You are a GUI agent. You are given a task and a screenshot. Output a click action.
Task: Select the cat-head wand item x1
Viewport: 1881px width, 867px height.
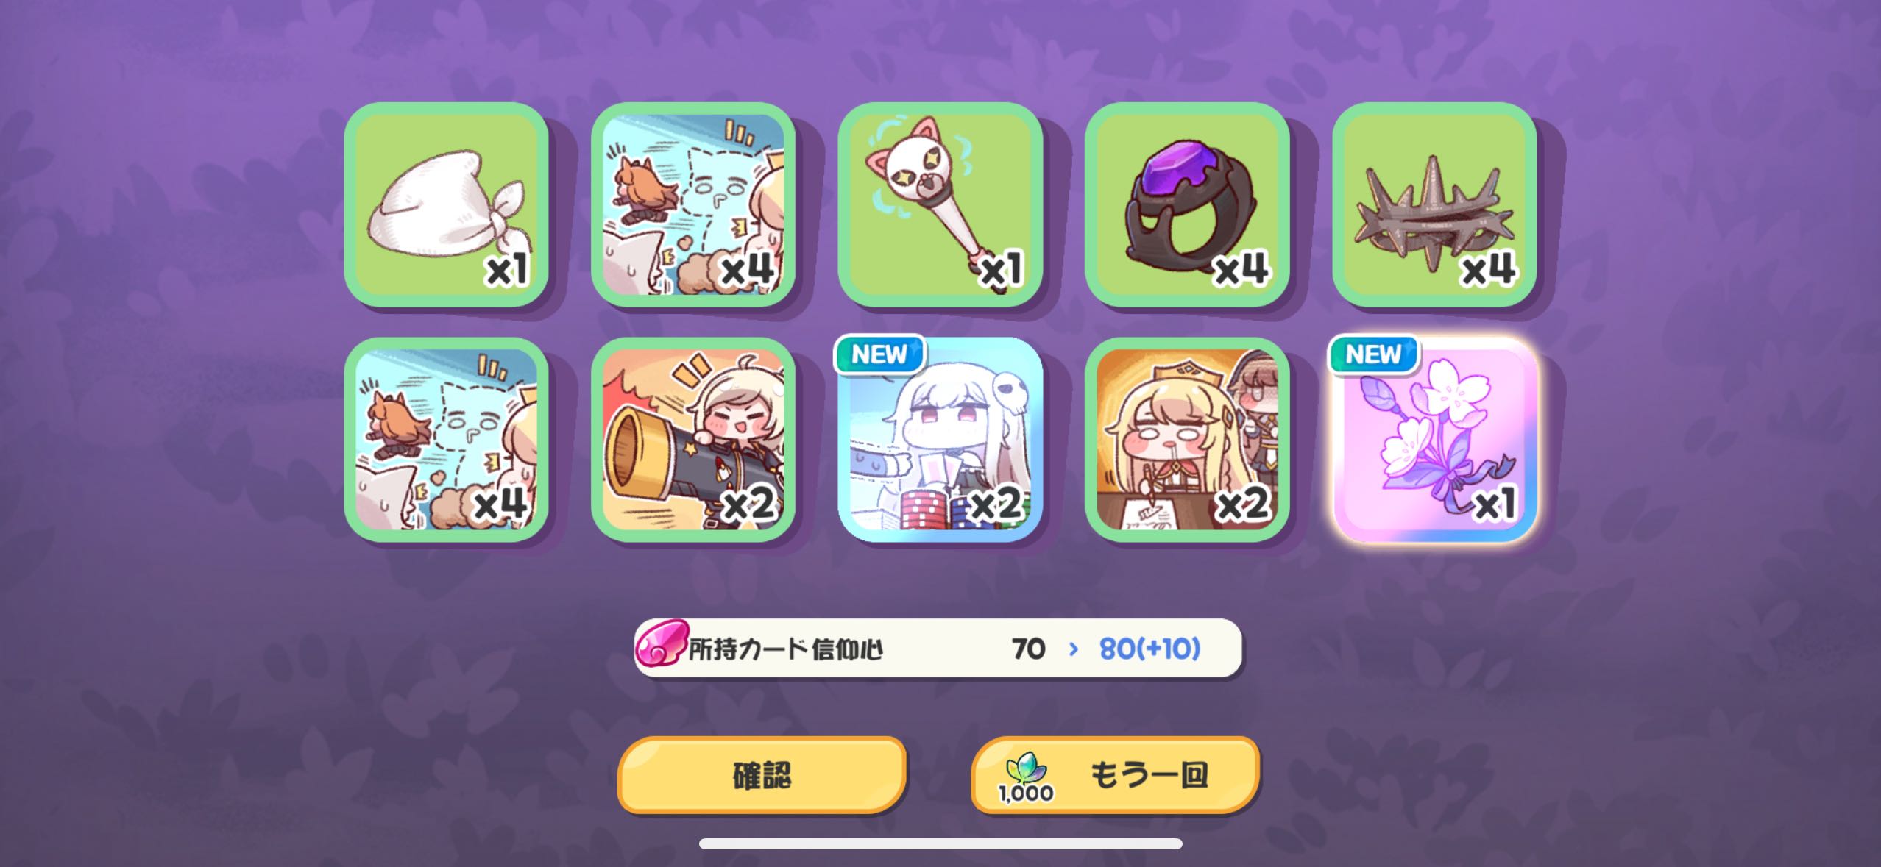940,204
